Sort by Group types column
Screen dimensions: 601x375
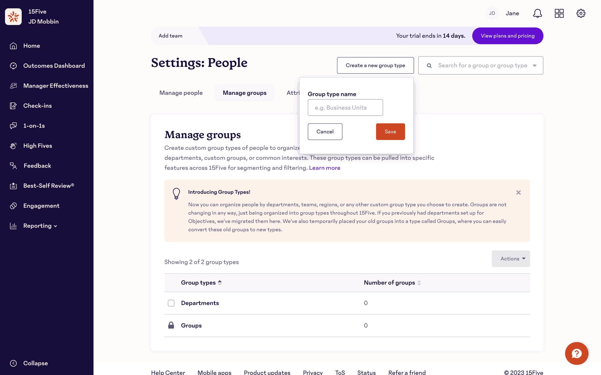(201, 283)
